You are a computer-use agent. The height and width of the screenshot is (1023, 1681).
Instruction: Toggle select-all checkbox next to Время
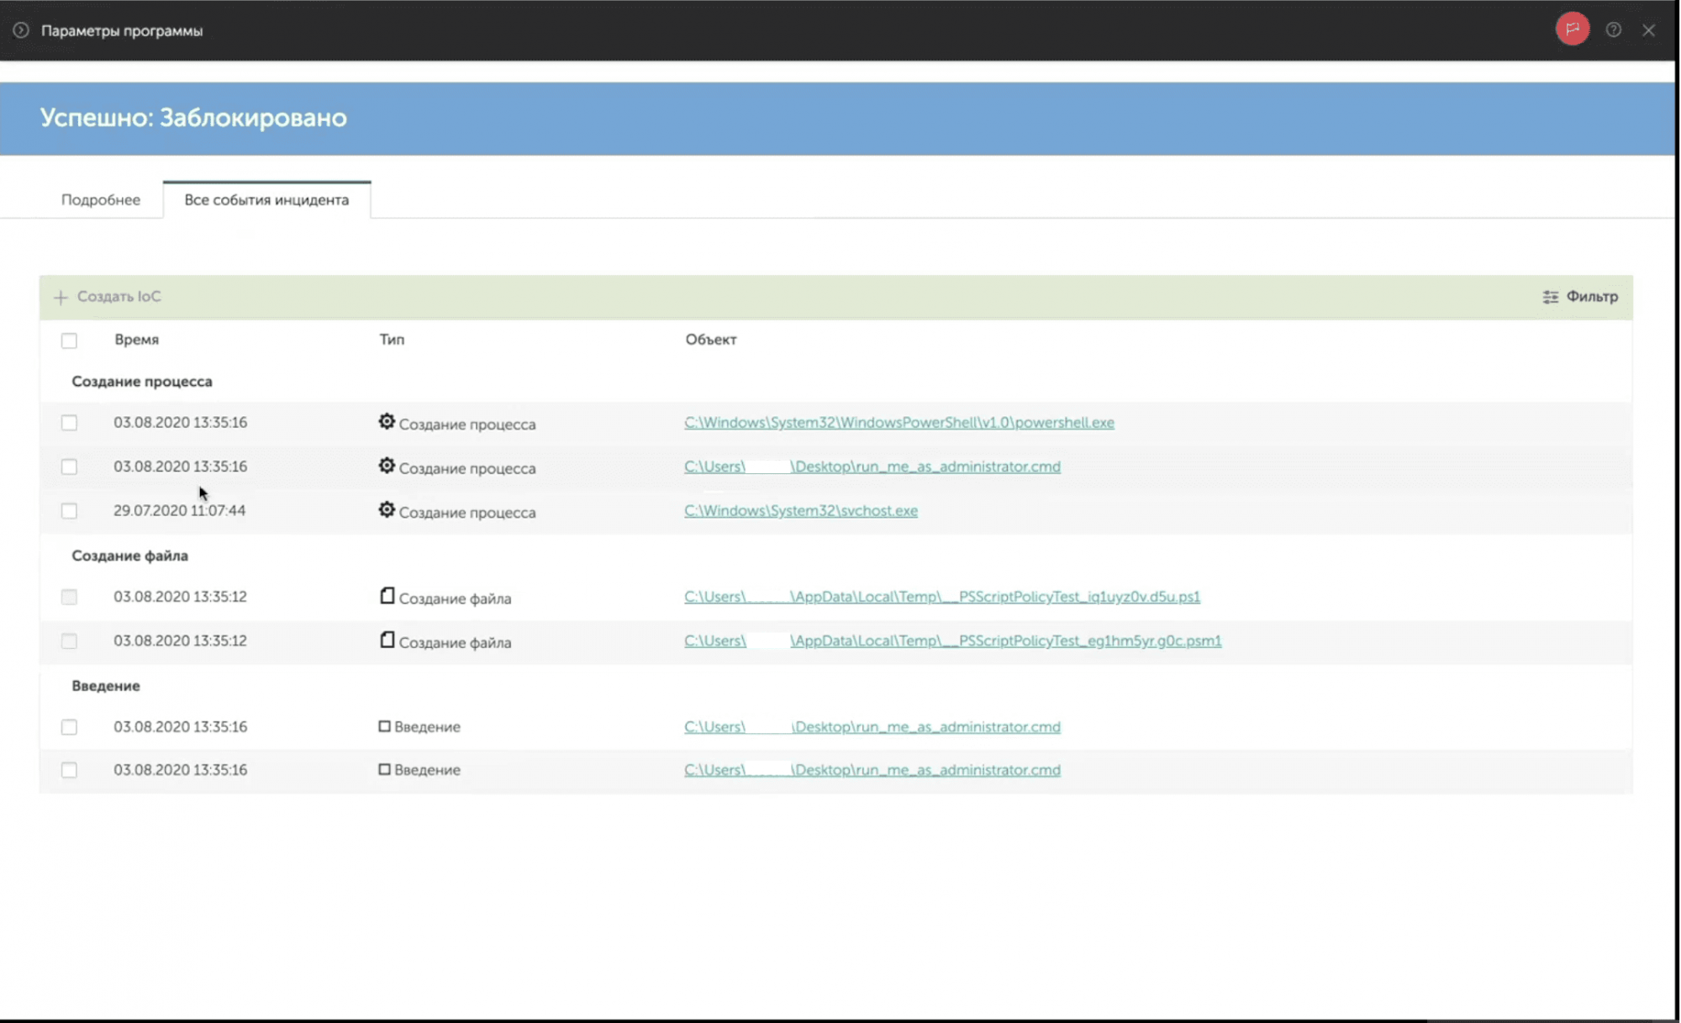(69, 340)
